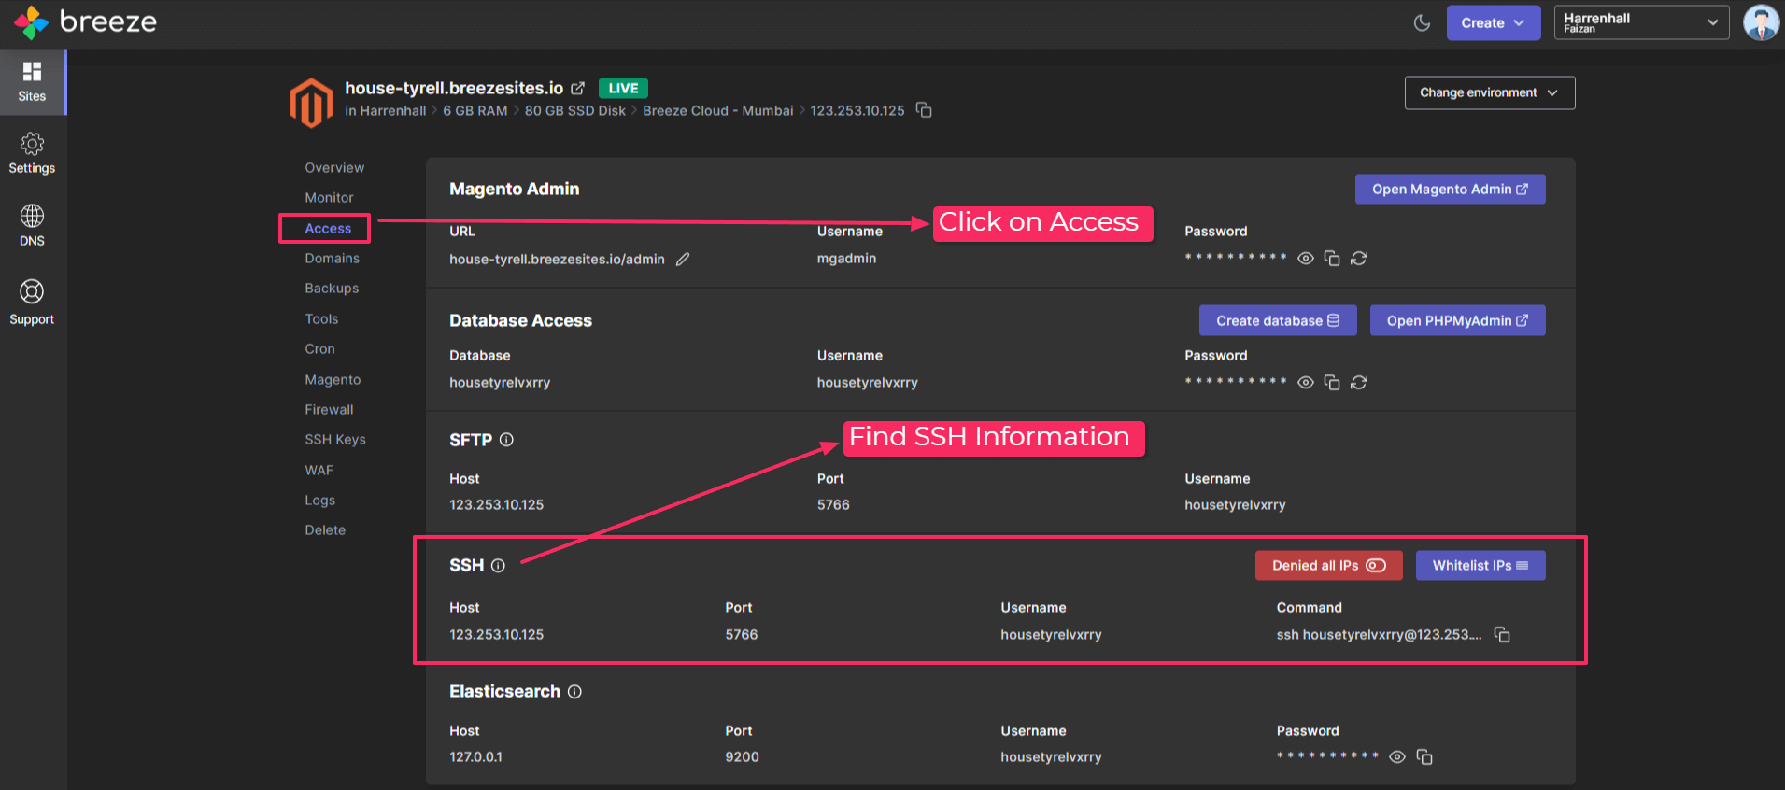The height and width of the screenshot is (790, 1785).
Task: Open Settings in left sidebar
Action: [32, 154]
